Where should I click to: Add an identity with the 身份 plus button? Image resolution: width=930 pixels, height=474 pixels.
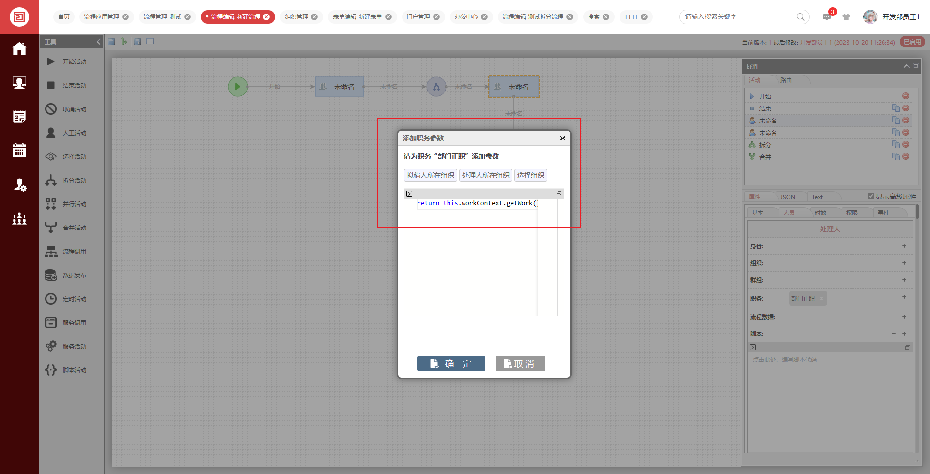[904, 246]
